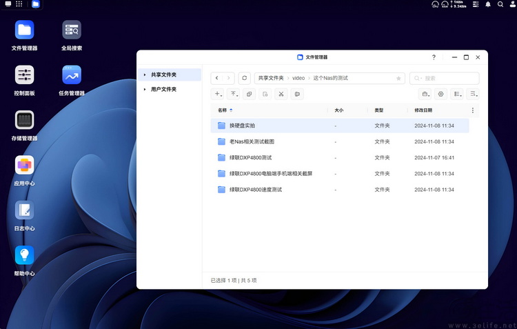517x329 pixels.
Task: Open the 文件管理器 desktop icon
Action: tap(24, 30)
